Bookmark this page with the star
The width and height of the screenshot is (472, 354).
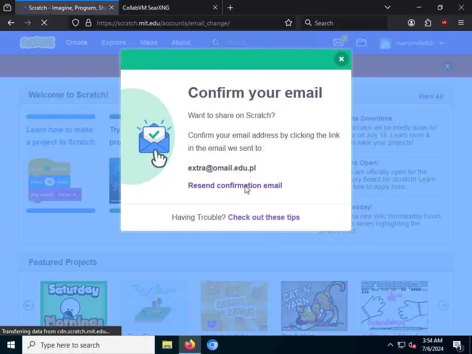coord(289,23)
